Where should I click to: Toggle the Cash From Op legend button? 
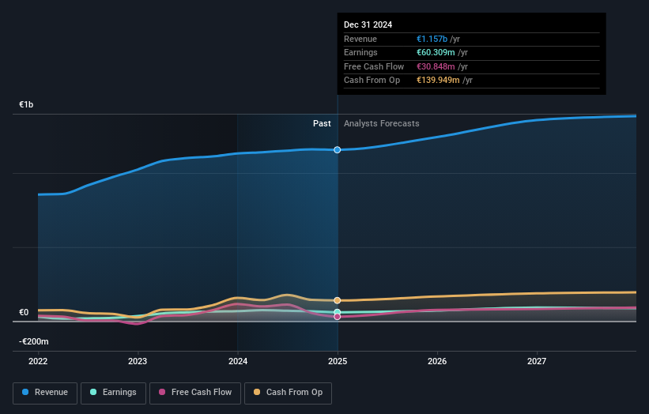pyautogui.click(x=288, y=393)
